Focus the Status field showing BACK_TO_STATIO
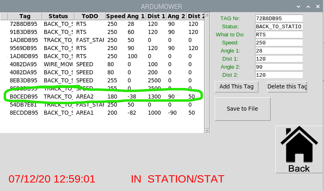324x191 pixels. [279, 26]
